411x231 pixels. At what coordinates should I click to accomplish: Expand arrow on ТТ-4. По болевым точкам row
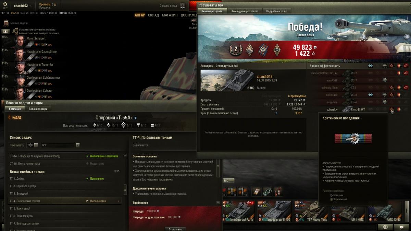(x=119, y=201)
